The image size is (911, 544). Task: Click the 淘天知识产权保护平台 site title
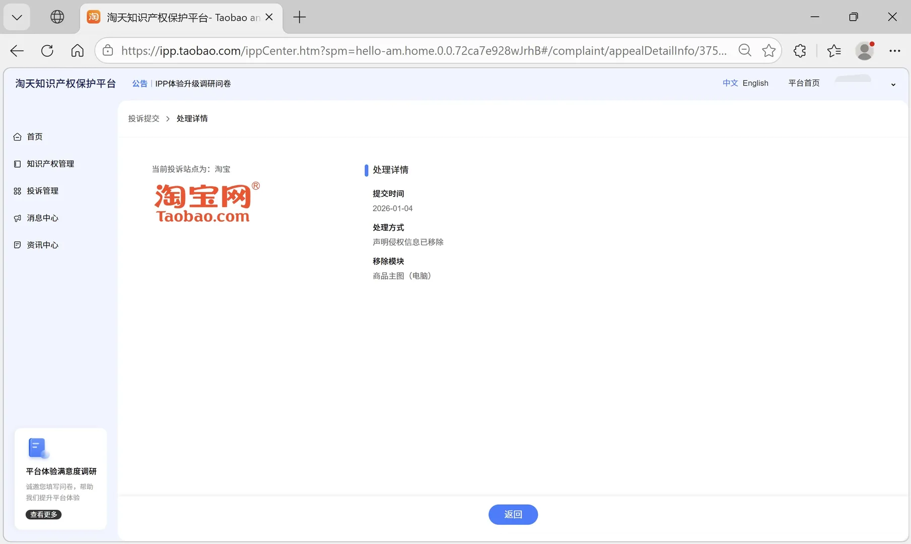[x=65, y=84]
